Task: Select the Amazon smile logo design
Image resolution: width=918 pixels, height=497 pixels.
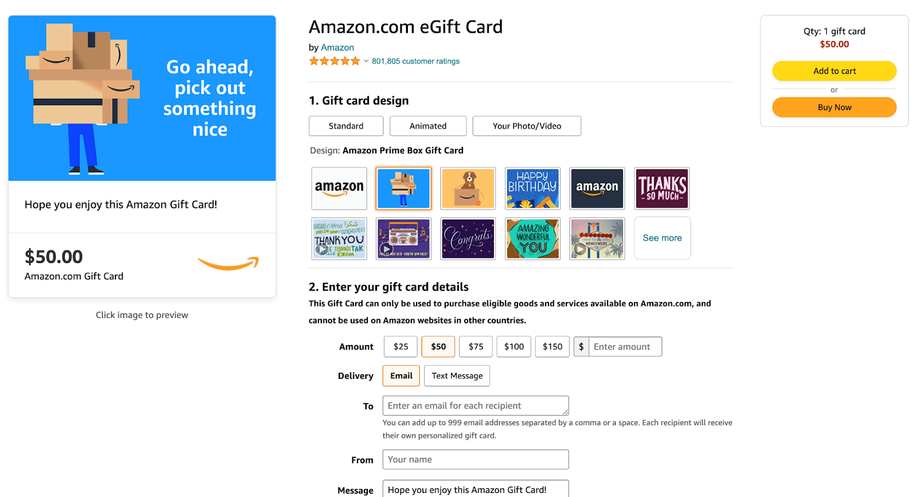Action: coord(339,188)
